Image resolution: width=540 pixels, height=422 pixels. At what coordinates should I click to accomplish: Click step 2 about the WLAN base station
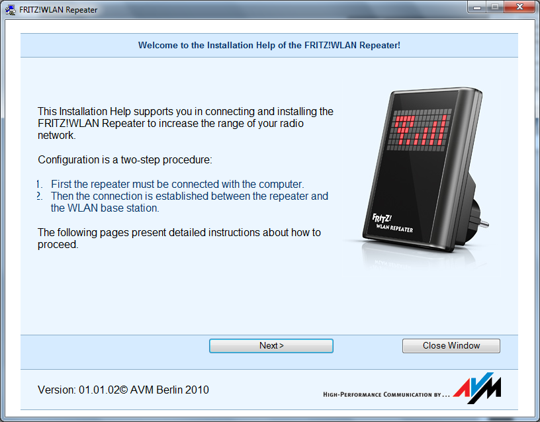click(189, 202)
